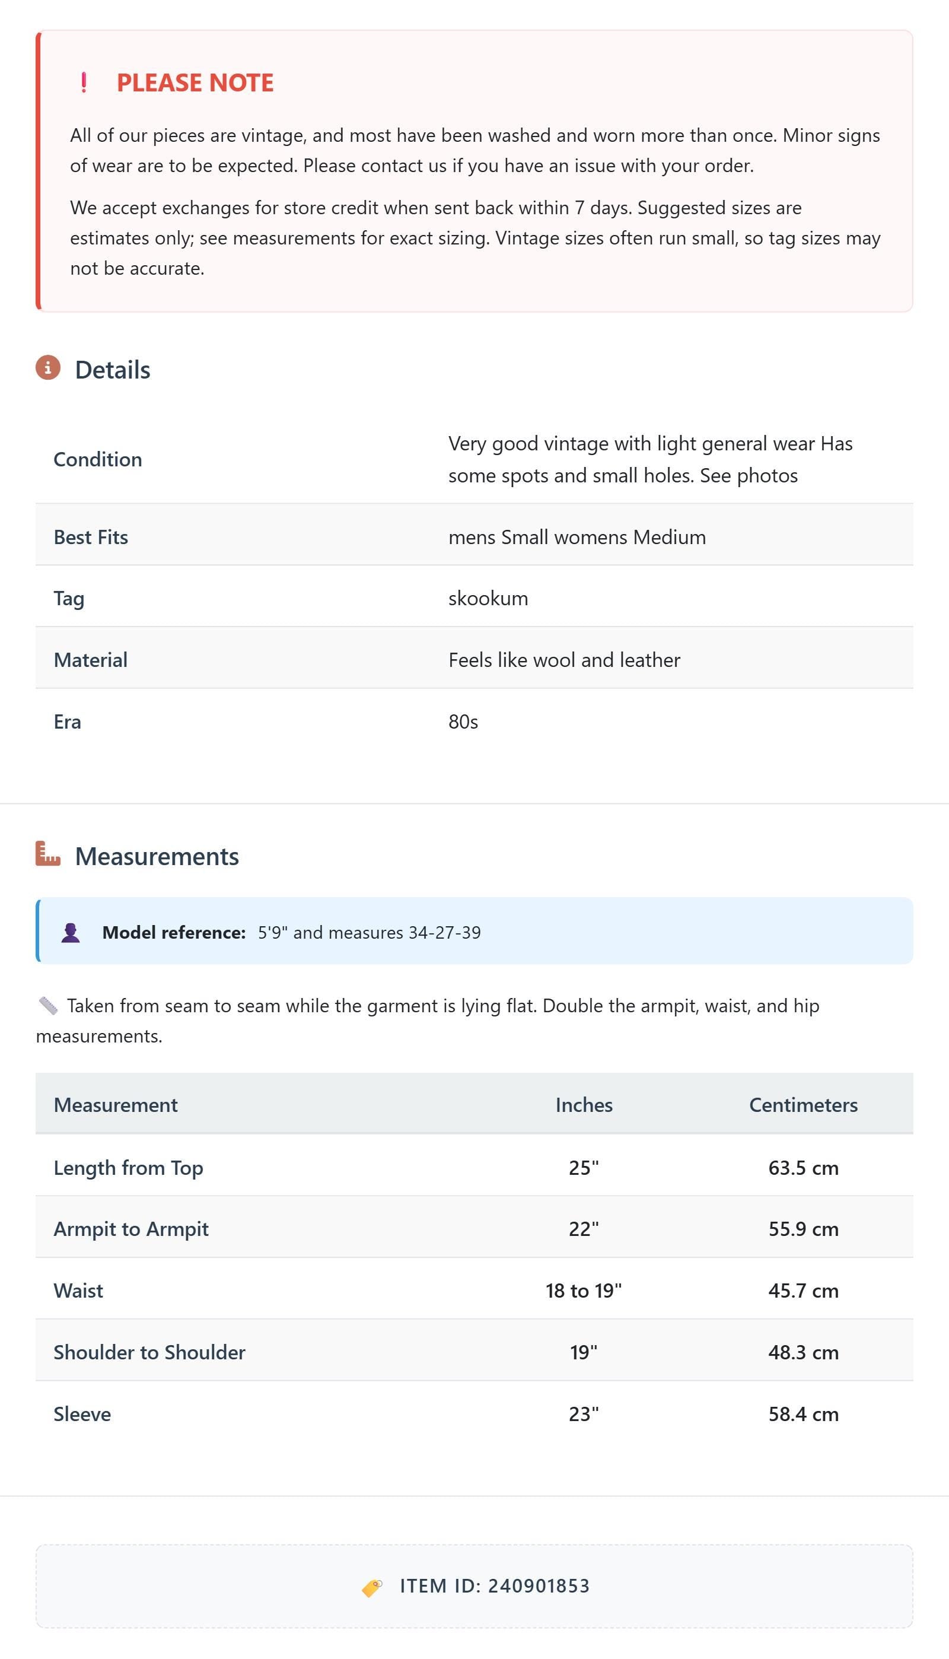Click the skookum tag value
The width and height of the screenshot is (949, 1659).
[x=488, y=599]
